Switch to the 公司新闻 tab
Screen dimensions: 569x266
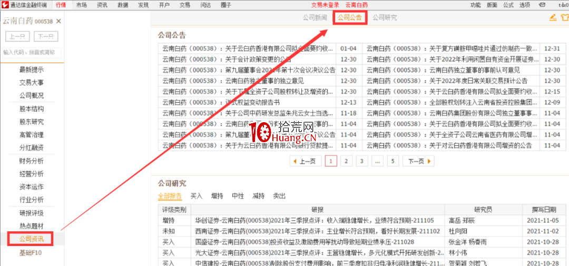pyautogui.click(x=315, y=17)
